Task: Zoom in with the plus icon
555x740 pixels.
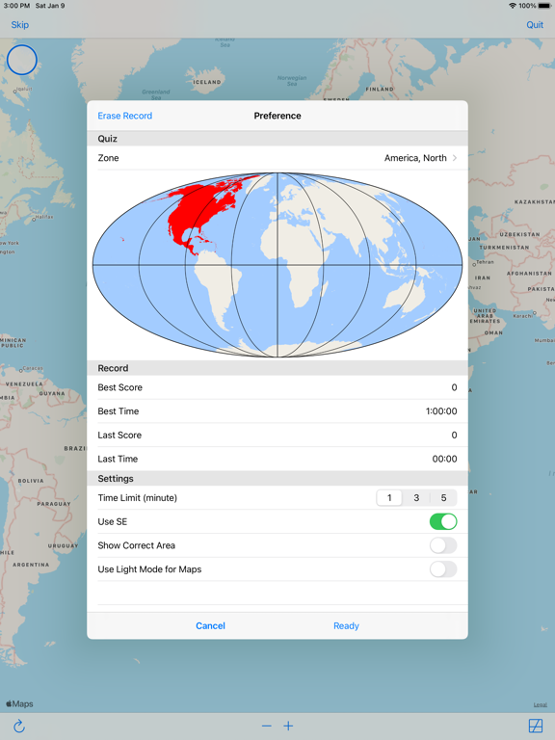Action: pos(288,726)
